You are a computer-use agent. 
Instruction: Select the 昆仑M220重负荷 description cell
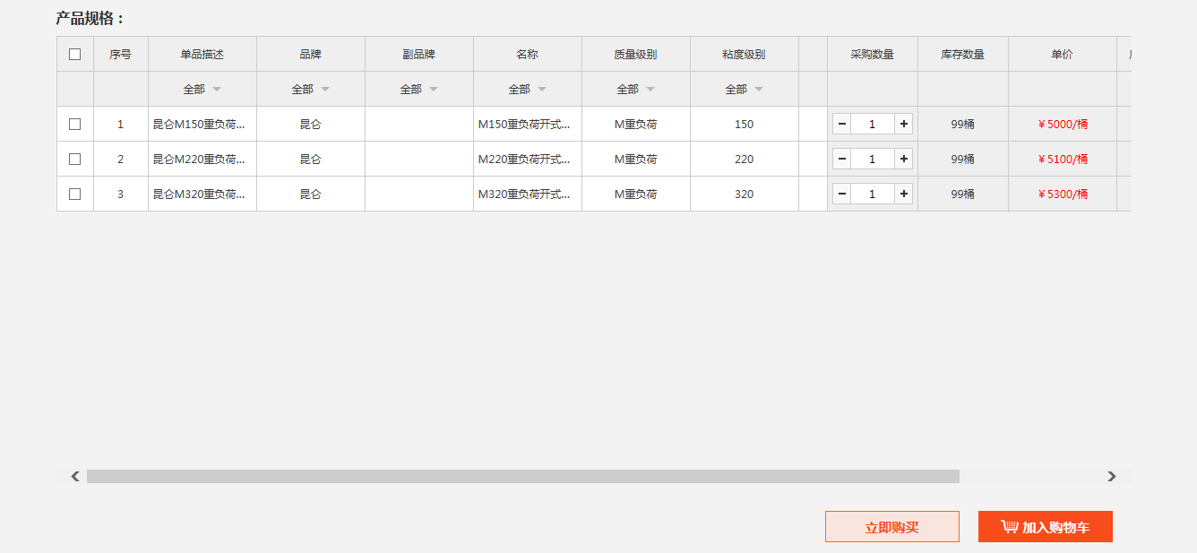202,159
